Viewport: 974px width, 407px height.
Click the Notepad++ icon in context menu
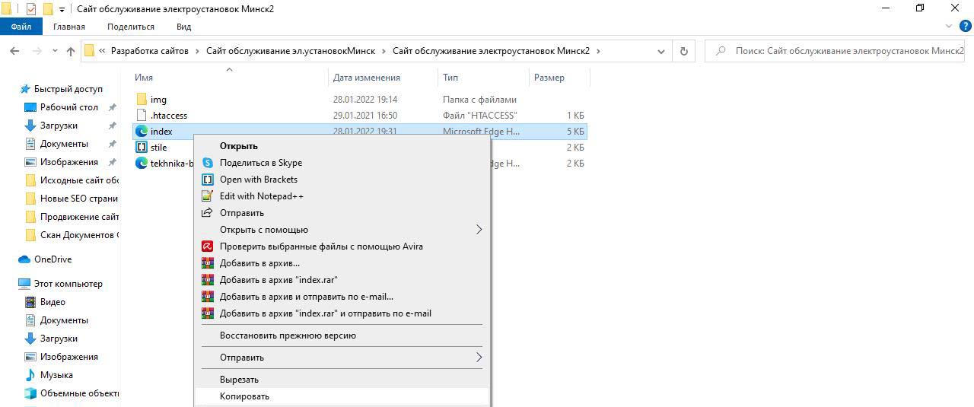207,196
